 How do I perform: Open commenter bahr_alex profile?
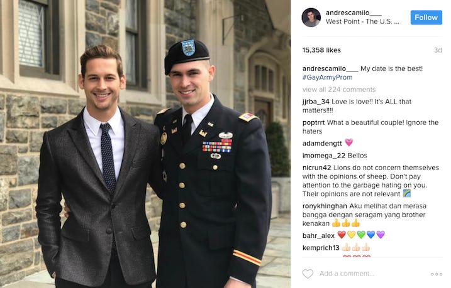[x=318, y=236]
